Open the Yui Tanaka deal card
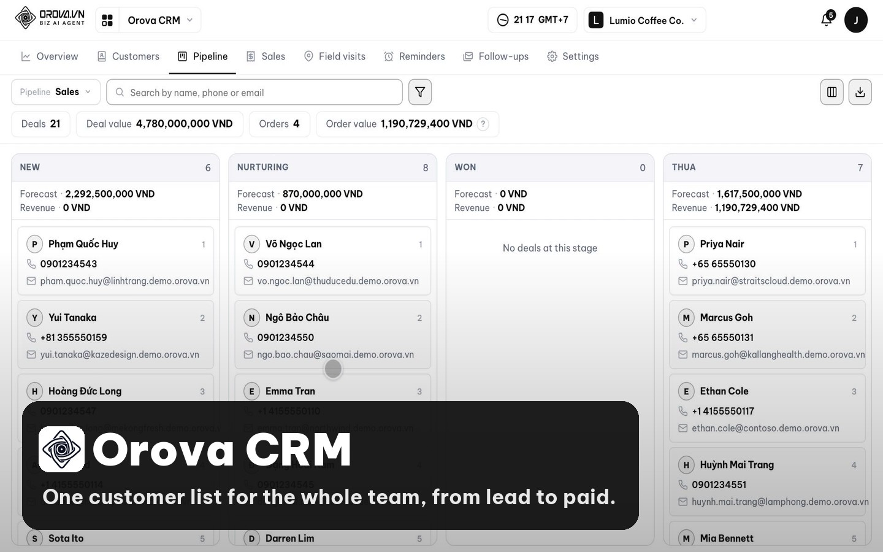The image size is (883, 552). pos(116,334)
